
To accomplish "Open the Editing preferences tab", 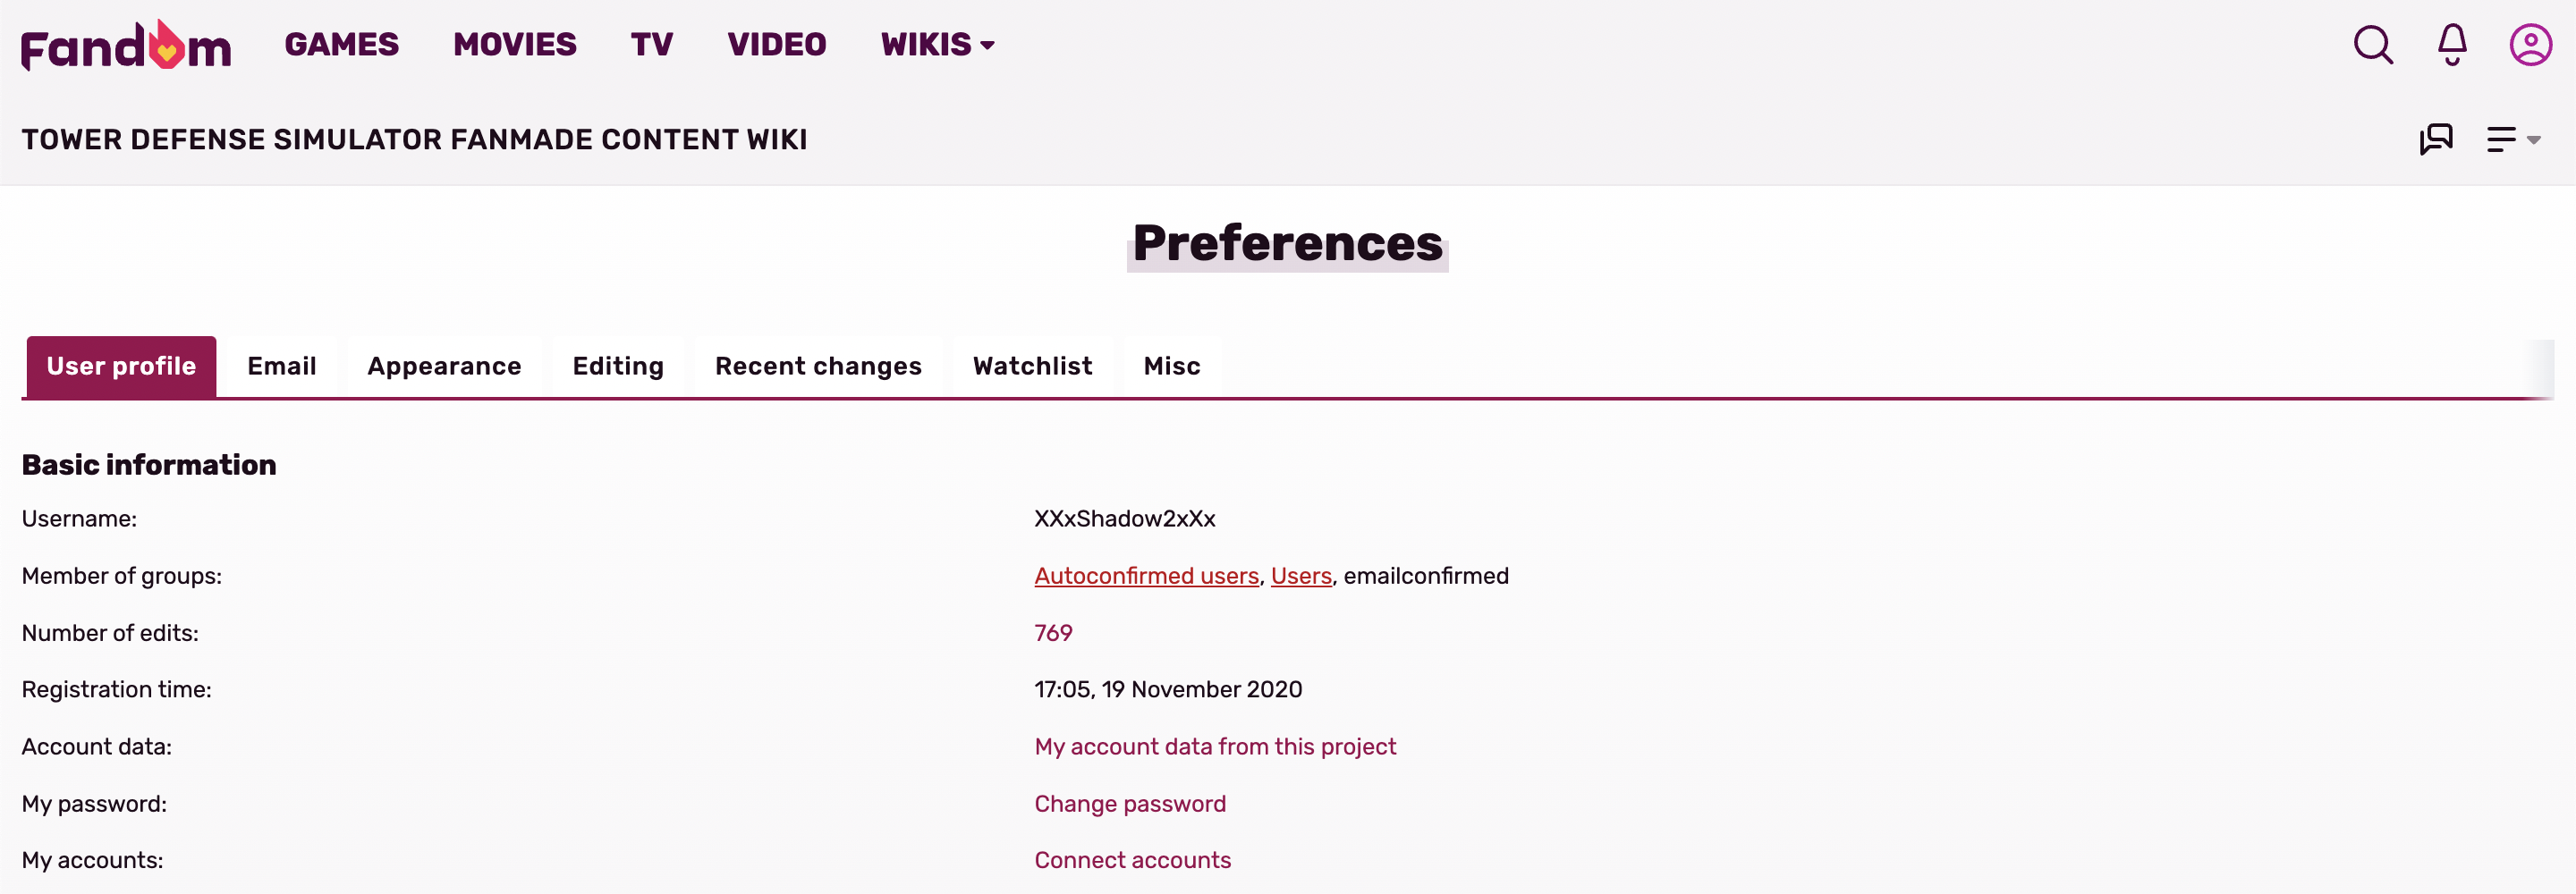I will pos(618,366).
